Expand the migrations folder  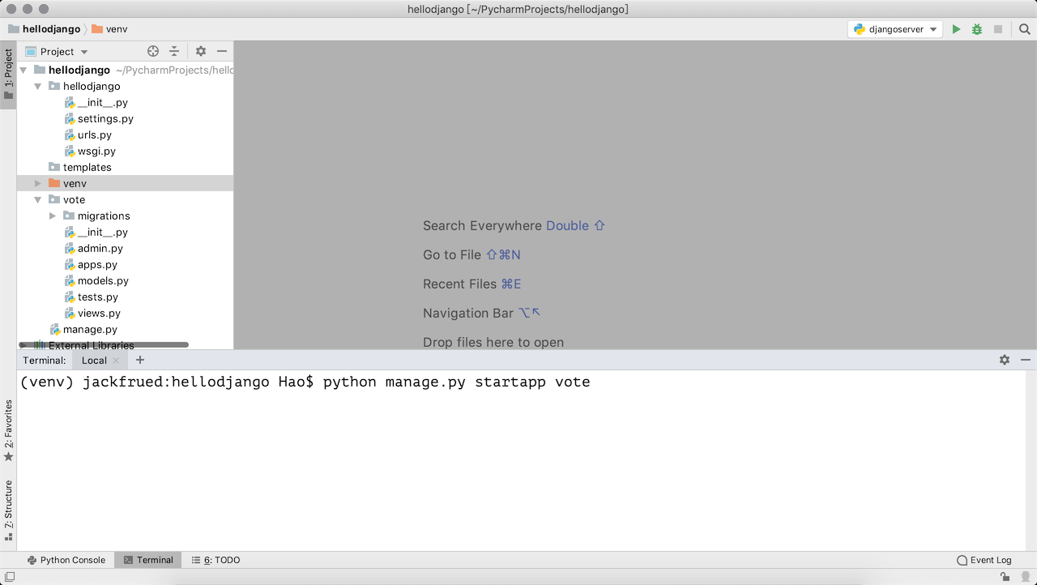click(x=53, y=216)
